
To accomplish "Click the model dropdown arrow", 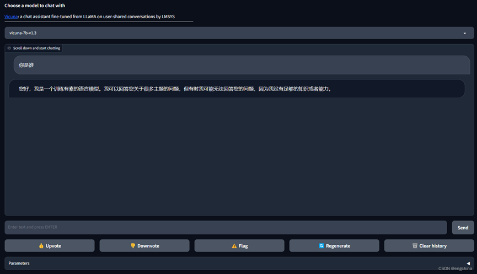I will click(x=464, y=33).
